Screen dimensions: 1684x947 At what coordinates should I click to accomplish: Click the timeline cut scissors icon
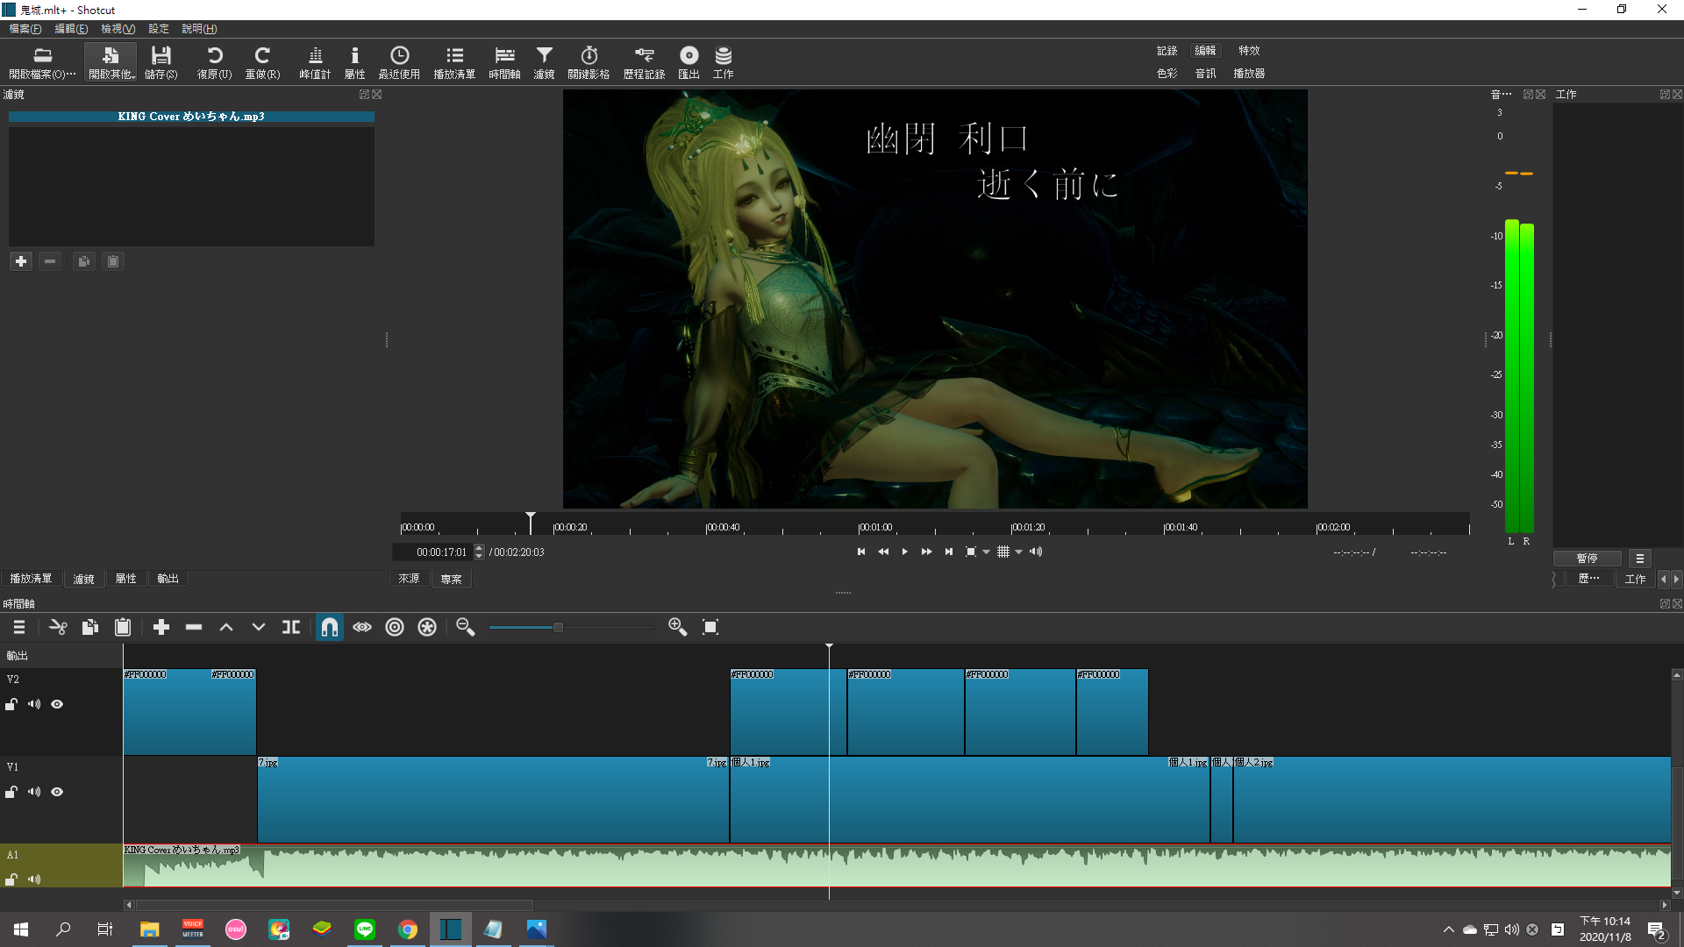tap(58, 627)
